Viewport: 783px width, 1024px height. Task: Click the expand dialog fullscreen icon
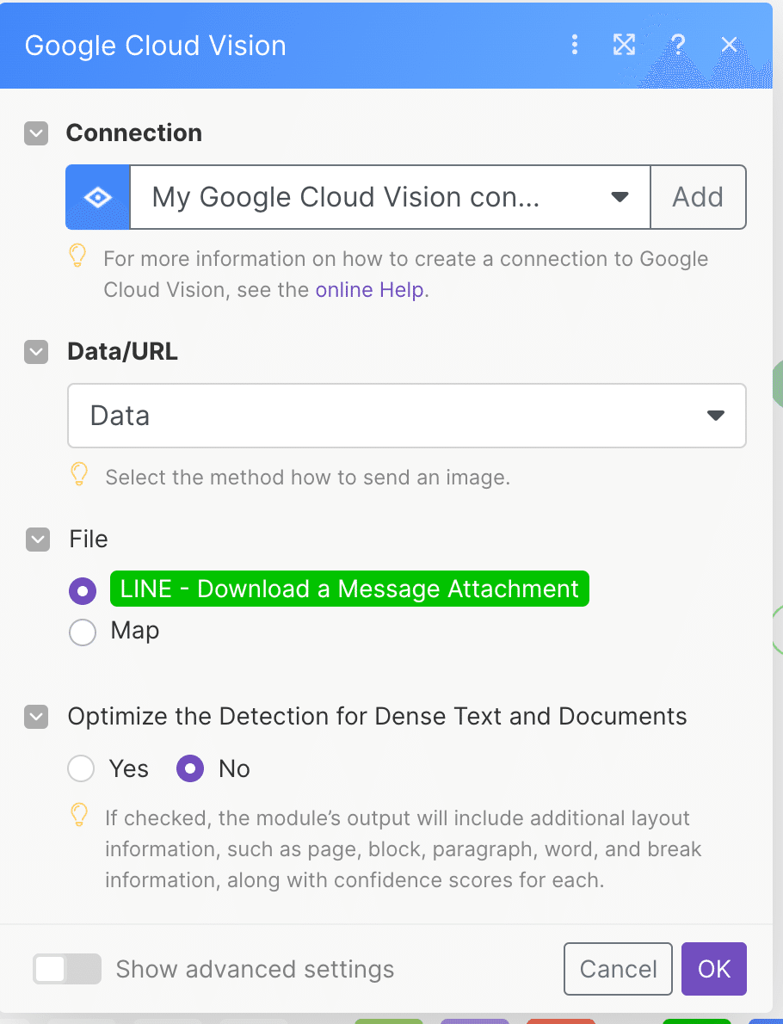[x=624, y=45]
